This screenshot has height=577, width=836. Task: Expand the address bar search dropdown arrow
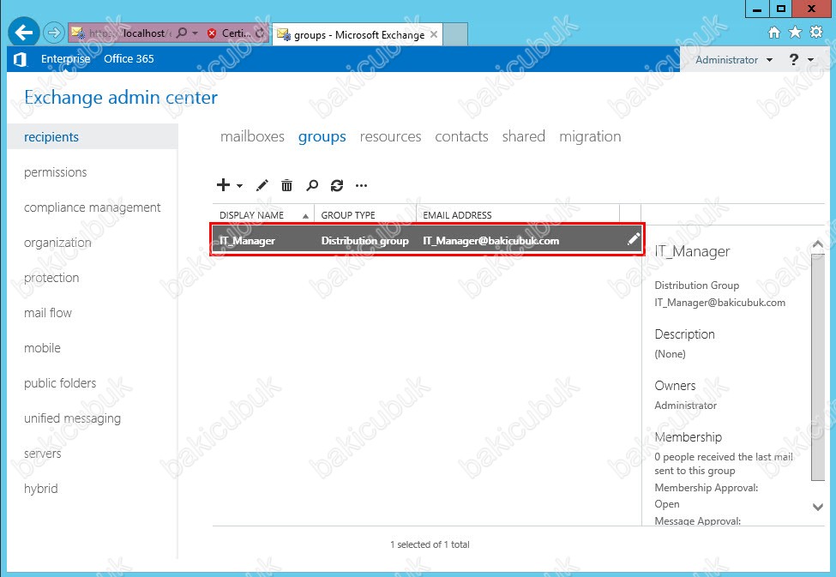coord(195,33)
